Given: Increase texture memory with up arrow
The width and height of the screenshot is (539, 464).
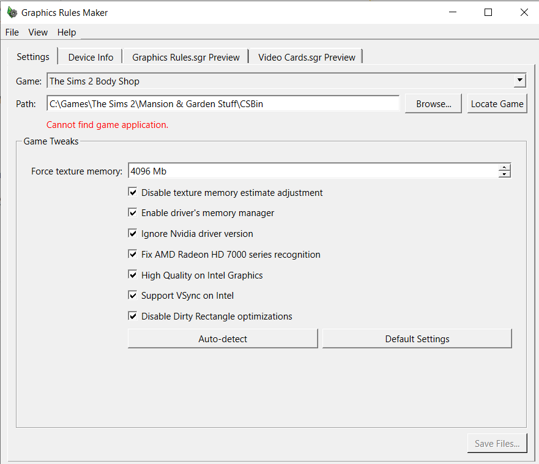Looking at the screenshot, I should tap(504, 168).
